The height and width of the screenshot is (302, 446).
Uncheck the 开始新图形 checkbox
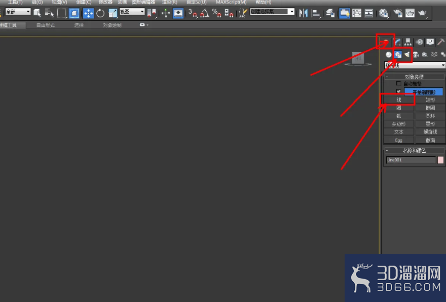pyautogui.click(x=398, y=91)
